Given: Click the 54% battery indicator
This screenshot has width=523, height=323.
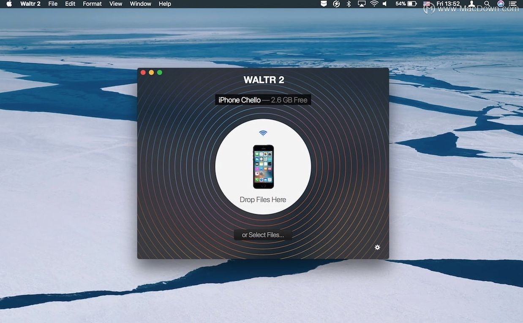Looking at the screenshot, I should point(406,4).
